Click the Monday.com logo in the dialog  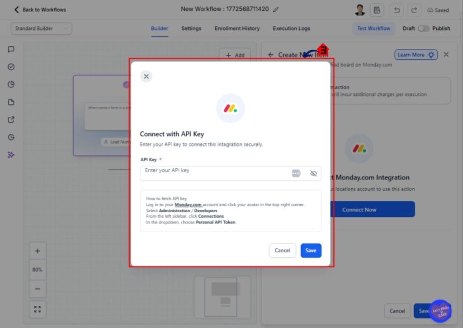231,108
